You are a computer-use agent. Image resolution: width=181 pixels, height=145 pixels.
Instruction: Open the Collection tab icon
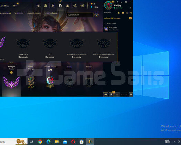tap(46, 6)
